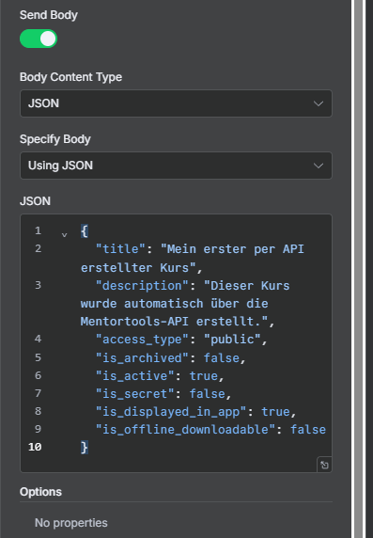The height and width of the screenshot is (538, 373).
Task: Click the false value of is_archived
Action: coord(222,357)
